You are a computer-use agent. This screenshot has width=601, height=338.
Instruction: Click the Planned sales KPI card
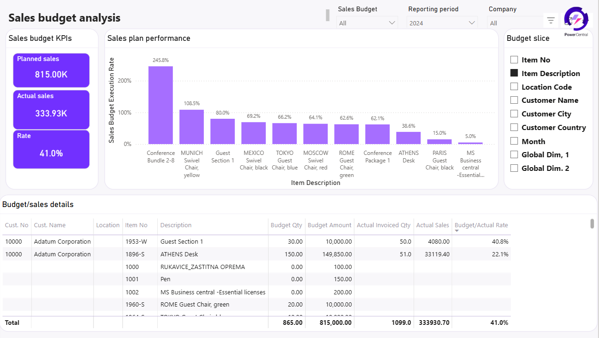coord(51,70)
